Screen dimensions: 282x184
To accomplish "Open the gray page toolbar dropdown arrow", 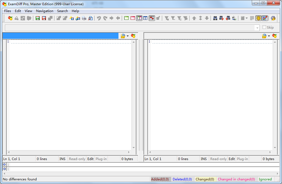I will pyautogui.click(x=247, y=18).
